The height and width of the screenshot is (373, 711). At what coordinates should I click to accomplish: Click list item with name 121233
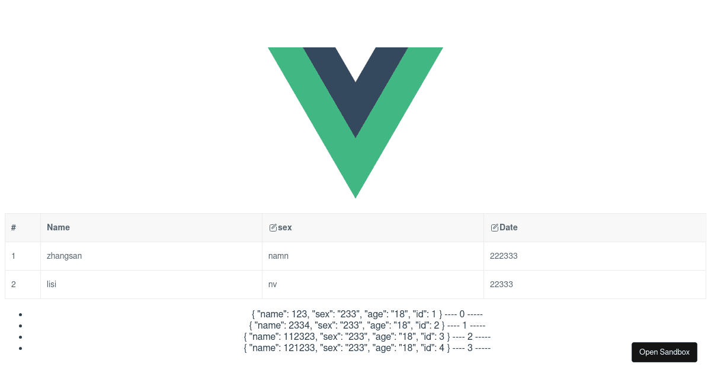click(x=367, y=348)
